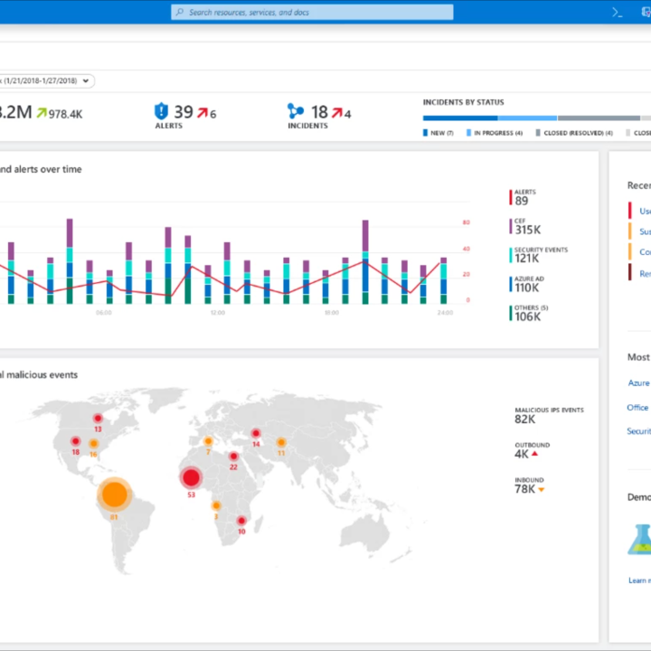Select the red map bubble labeled 22
This screenshot has height=651, width=651.
[234, 457]
